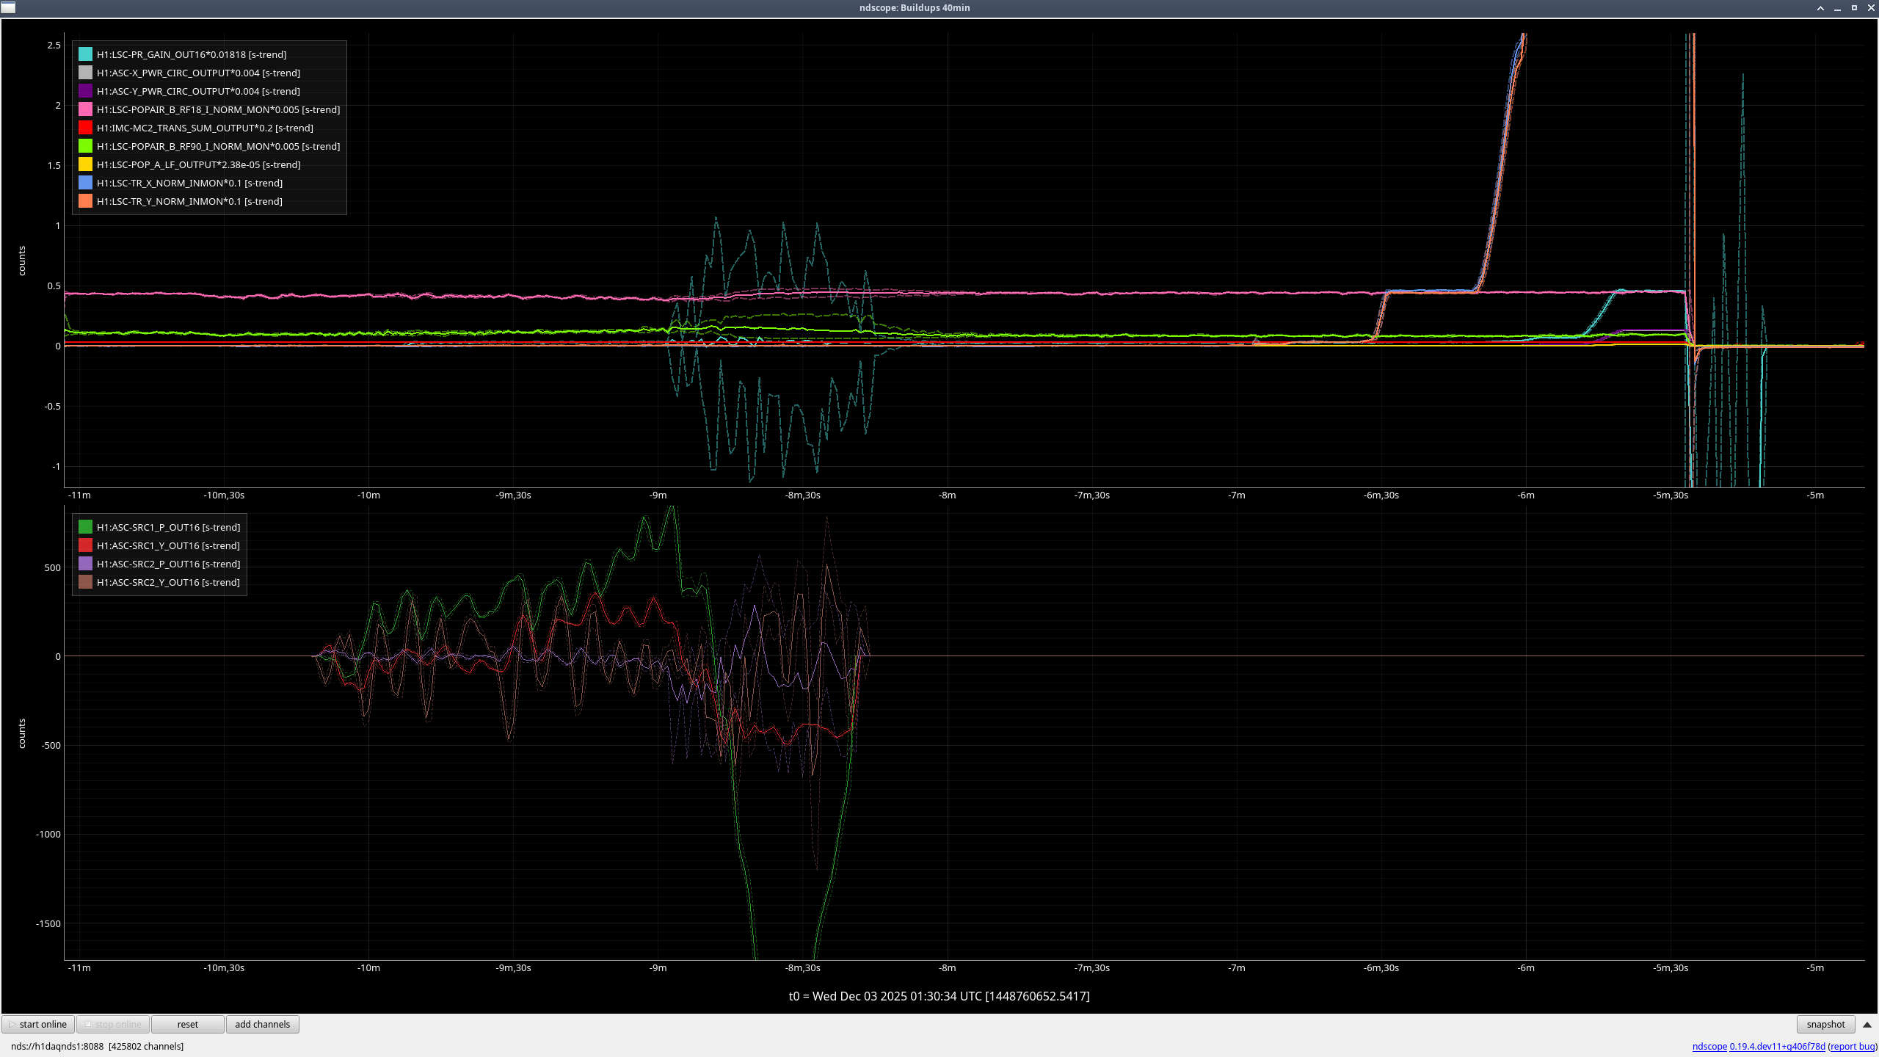This screenshot has height=1057, width=1879.
Task: Select the H1:LSC-TR_Y_NORM_INMON legend label
Action: tap(189, 201)
